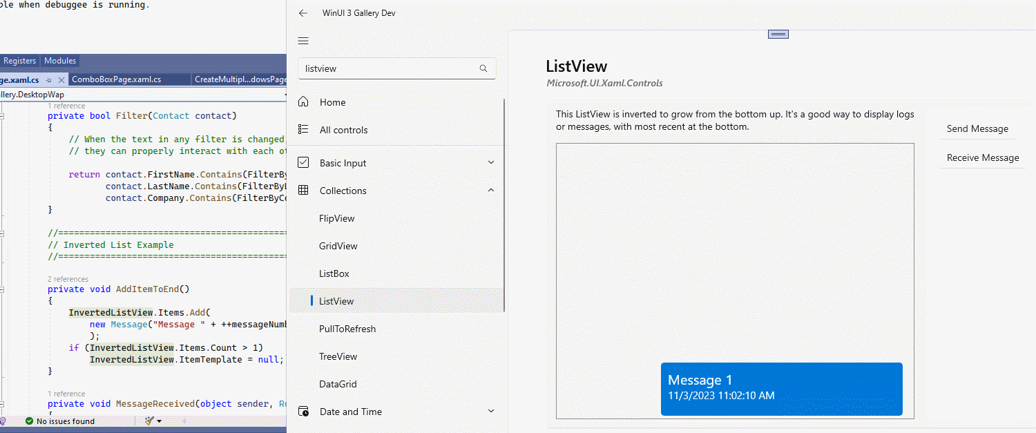
Task: Collapse the Collections section chevron
Action: coord(491,191)
